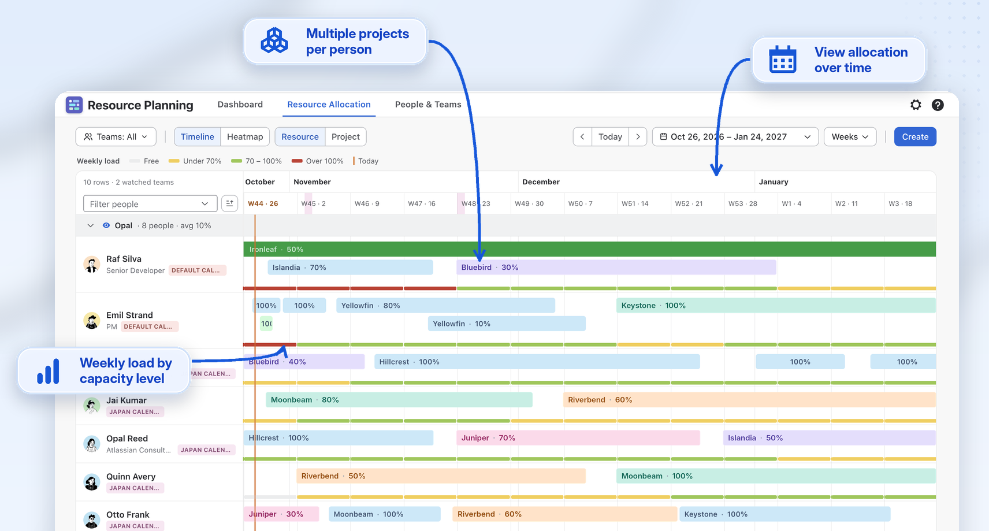The height and width of the screenshot is (531, 989).
Task: Click the W44 · 26 week header
Action: pyautogui.click(x=263, y=203)
